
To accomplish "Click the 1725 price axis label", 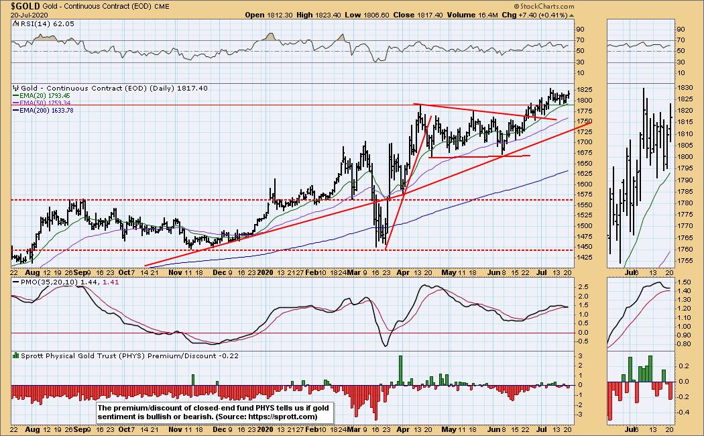I will [x=585, y=131].
